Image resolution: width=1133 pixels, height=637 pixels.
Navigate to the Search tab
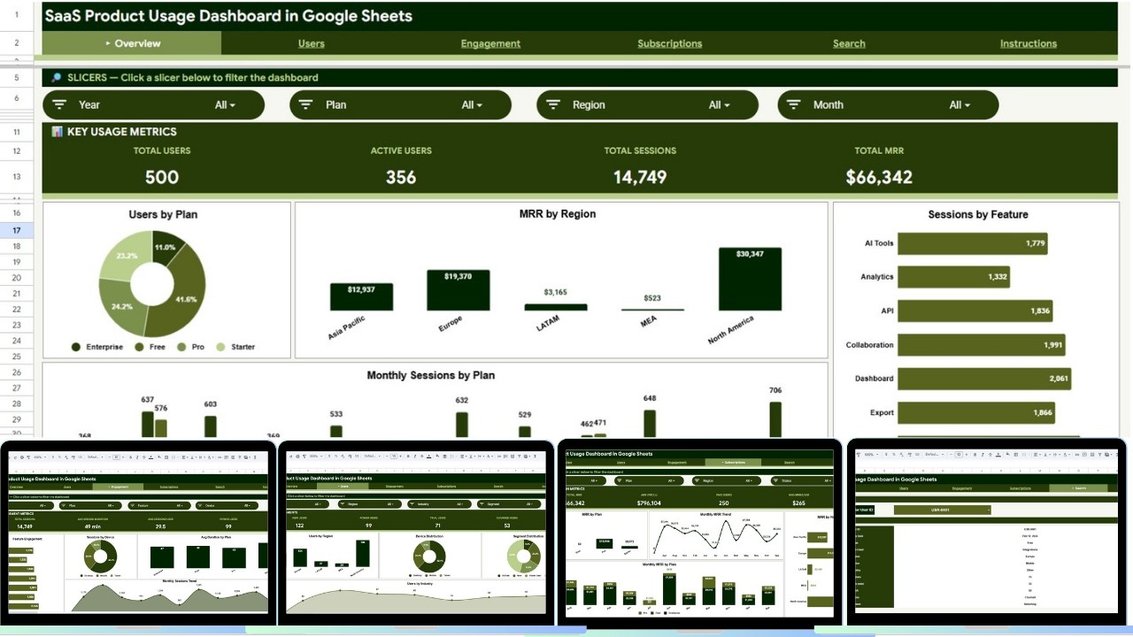849,43
